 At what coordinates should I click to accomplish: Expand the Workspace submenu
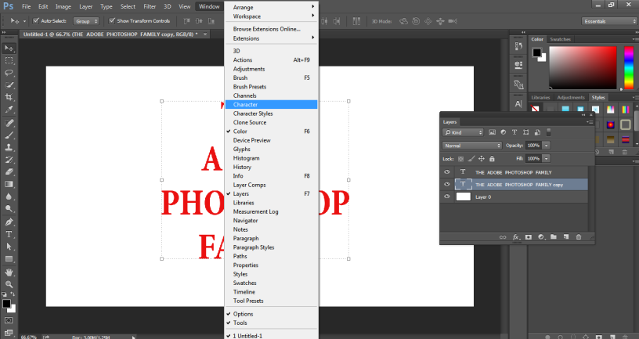coord(272,16)
